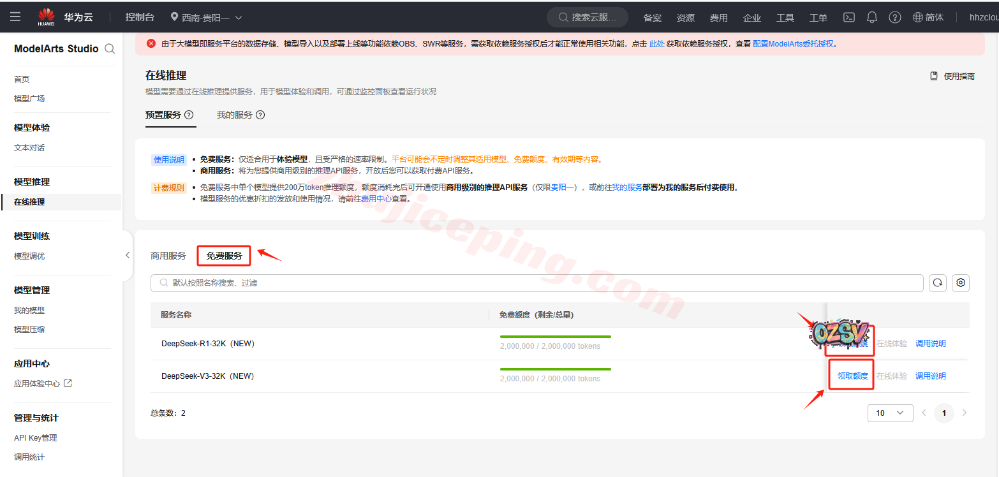
Task: Open 调用说明 for DeepSeek-R1-32K
Action: pyautogui.click(x=930, y=344)
